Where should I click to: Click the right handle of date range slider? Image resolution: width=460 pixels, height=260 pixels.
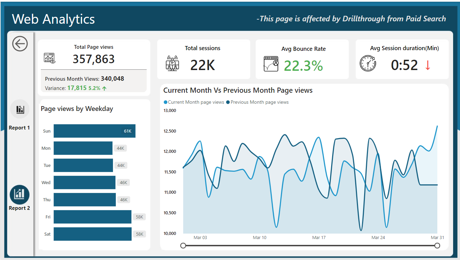pos(437,246)
